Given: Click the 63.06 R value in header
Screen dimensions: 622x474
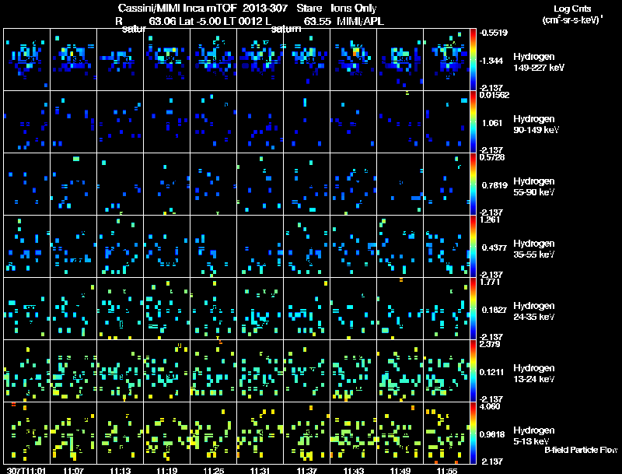Looking at the screenshot, I should coord(162,21).
